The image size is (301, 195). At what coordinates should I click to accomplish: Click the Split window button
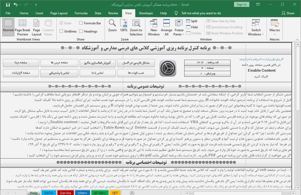(x=192, y=21)
